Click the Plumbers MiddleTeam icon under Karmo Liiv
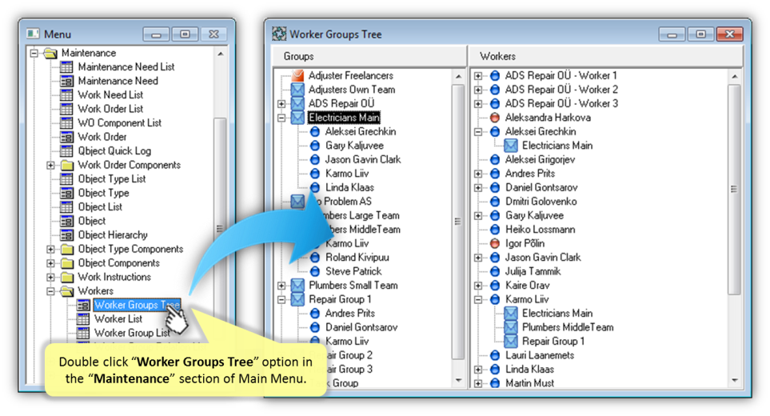Viewport: 770px width, 416px height. click(x=511, y=327)
